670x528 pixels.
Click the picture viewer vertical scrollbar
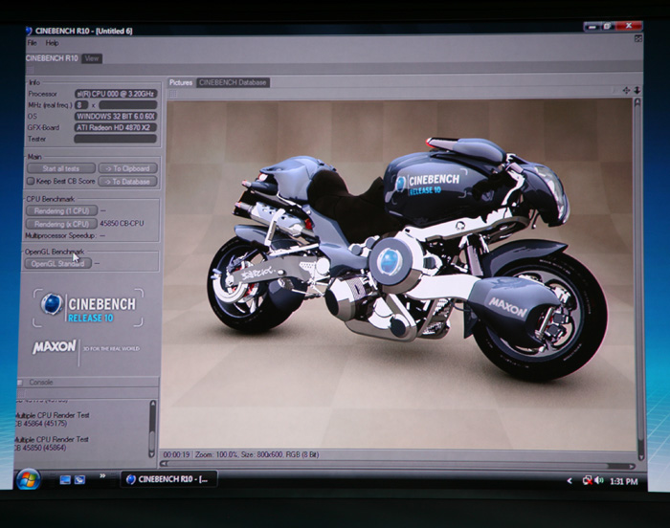[x=638, y=277]
